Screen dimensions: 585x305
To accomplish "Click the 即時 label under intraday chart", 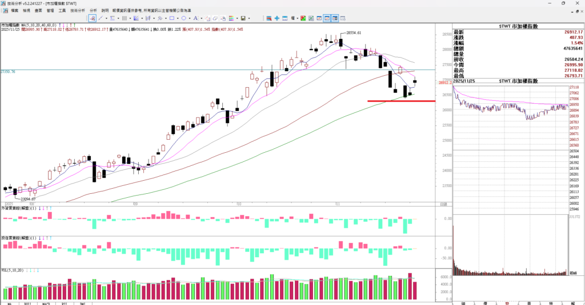I will coord(573,273).
